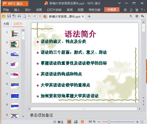
Task: Go to previous slide double-arrow button
Action: click(143, 101)
